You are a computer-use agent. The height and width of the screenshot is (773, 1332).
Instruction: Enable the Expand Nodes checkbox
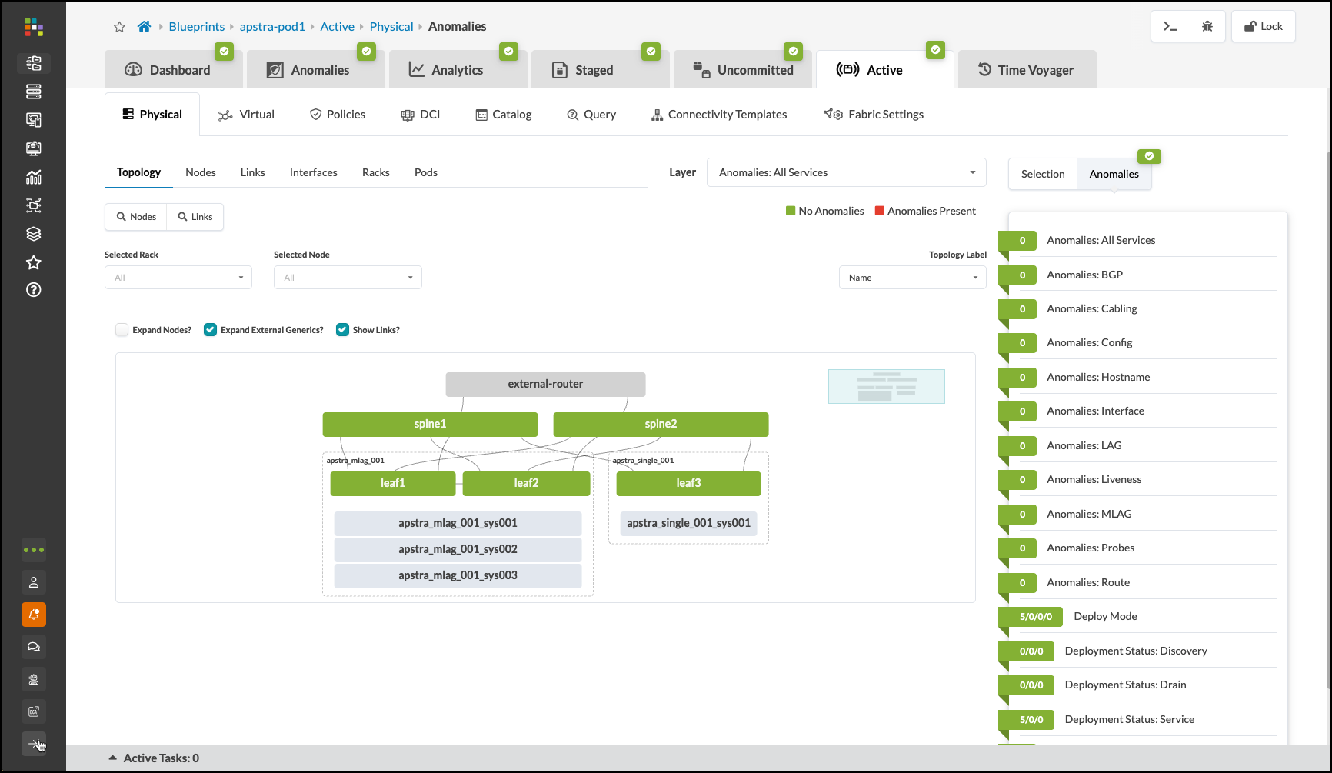(122, 330)
